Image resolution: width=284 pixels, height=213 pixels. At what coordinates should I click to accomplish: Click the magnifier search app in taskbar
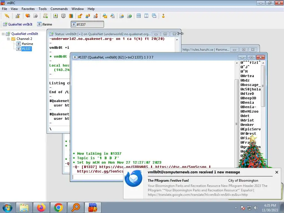(x=75, y=207)
